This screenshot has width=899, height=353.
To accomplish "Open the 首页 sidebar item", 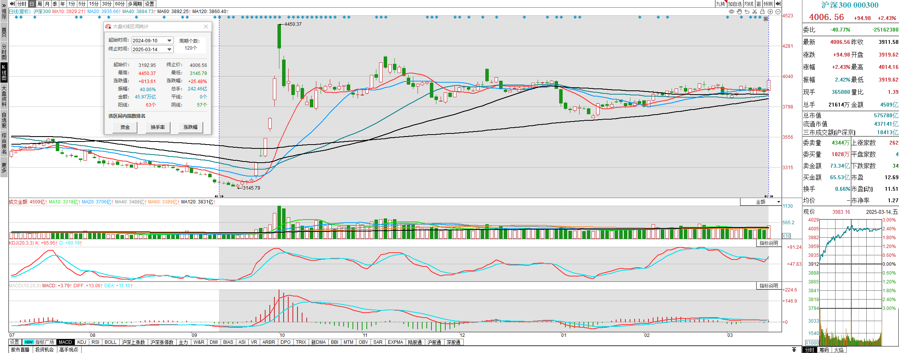I will pos(4,32).
